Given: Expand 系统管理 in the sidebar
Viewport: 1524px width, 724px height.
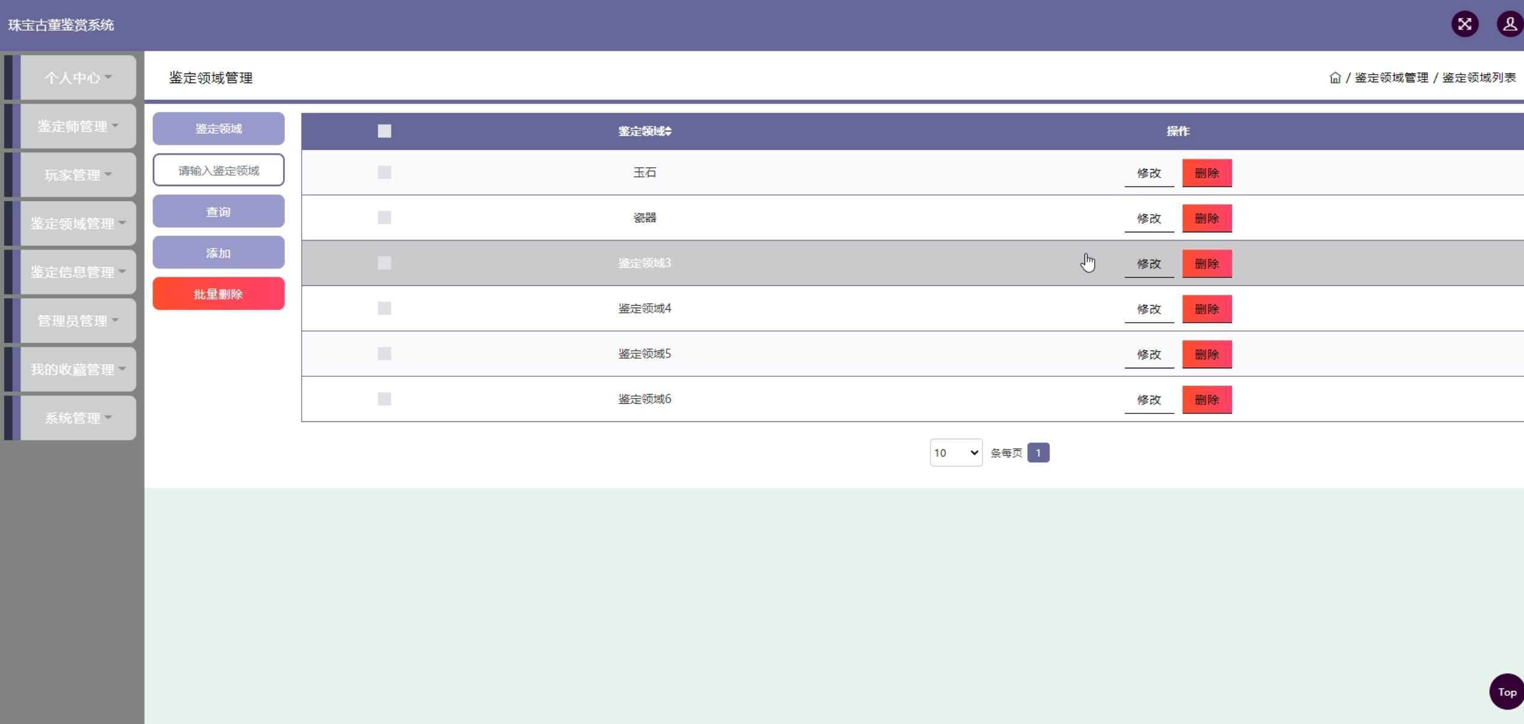Looking at the screenshot, I should click(78, 418).
